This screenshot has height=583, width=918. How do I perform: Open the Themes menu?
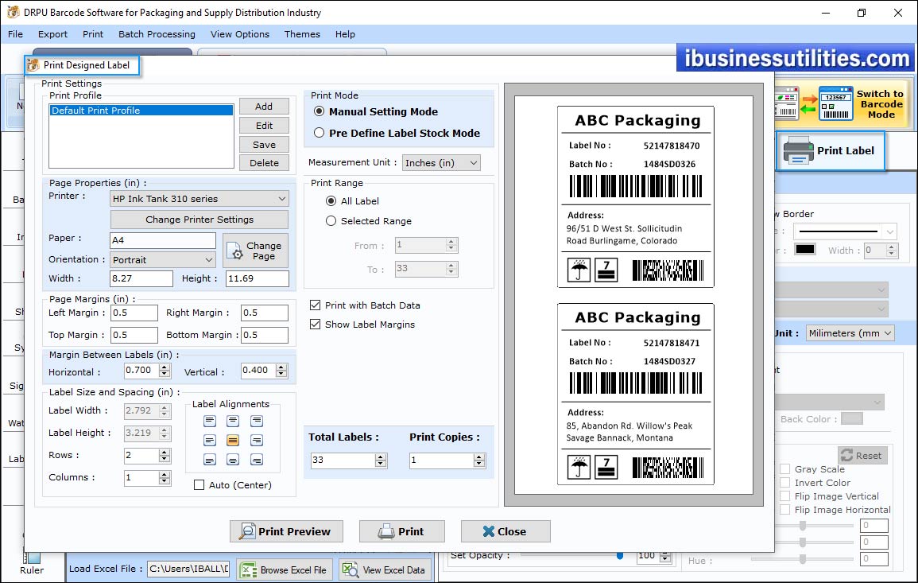(x=302, y=34)
